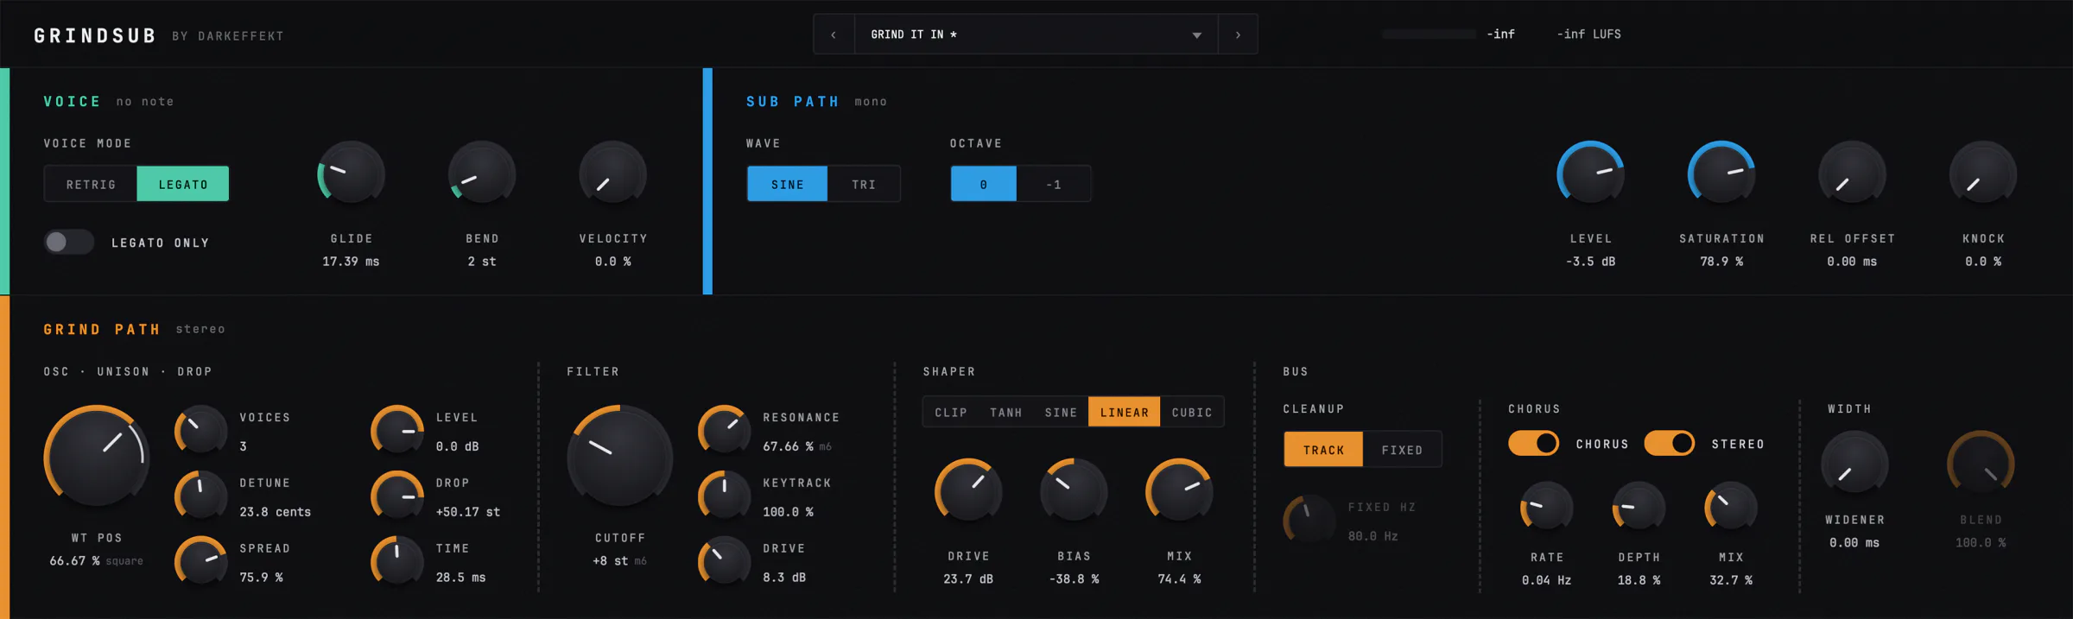
Task: Click the chorus RATE knob
Action: point(1546,508)
